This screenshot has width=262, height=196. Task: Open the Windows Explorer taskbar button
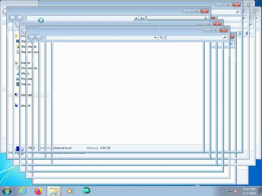click(54, 191)
